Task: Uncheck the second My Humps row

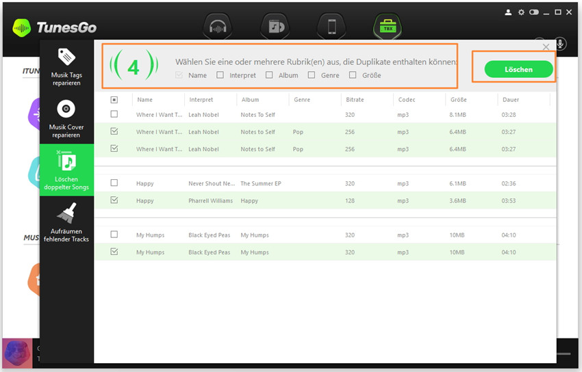Action: [x=114, y=252]
